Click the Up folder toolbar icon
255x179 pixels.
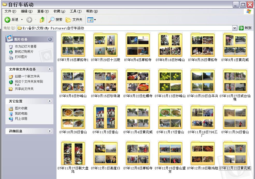click(42, 20)
